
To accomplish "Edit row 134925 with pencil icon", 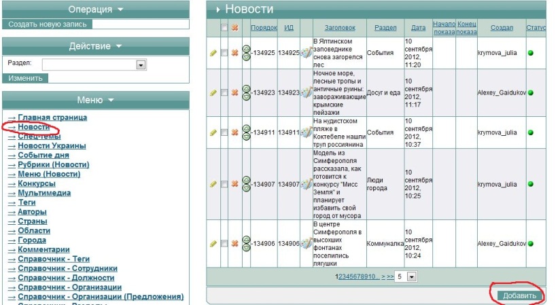I will click(x=213, y=53).
